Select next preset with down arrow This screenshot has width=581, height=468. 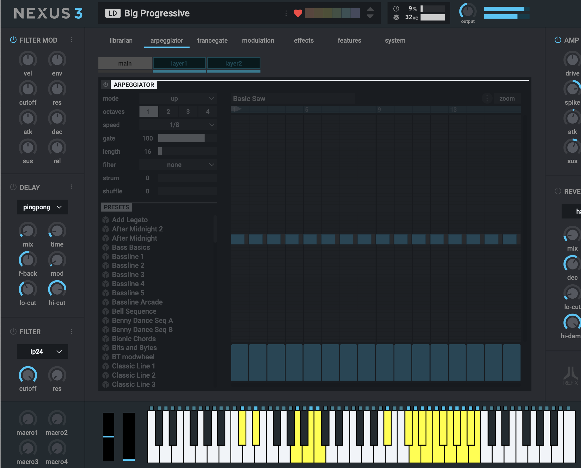370,16
